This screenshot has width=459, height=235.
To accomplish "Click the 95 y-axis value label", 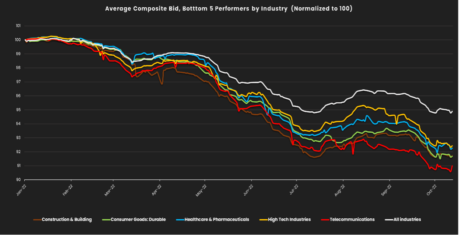I will tap(19, 110).
